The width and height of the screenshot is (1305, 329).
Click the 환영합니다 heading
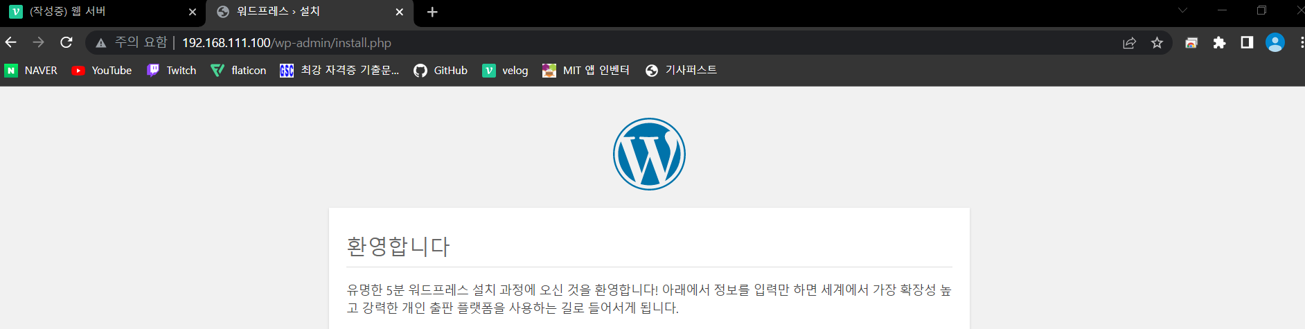point(398,246)
